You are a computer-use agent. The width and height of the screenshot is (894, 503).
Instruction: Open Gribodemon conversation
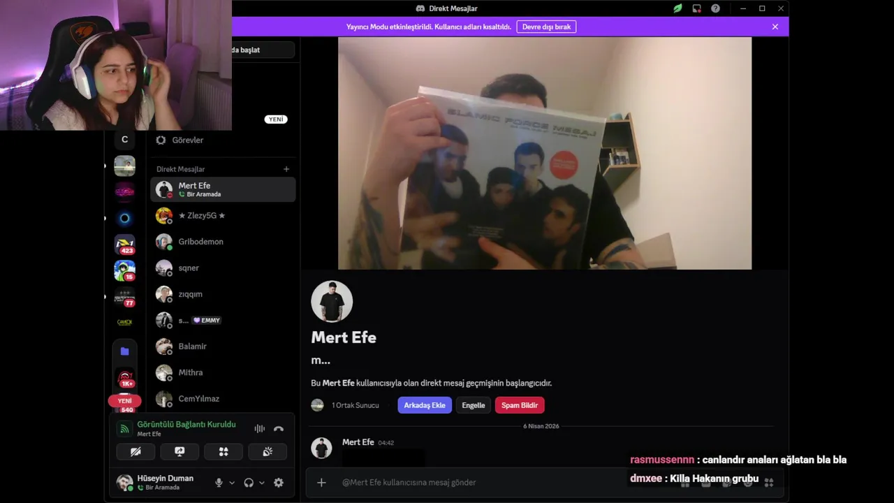223,242
